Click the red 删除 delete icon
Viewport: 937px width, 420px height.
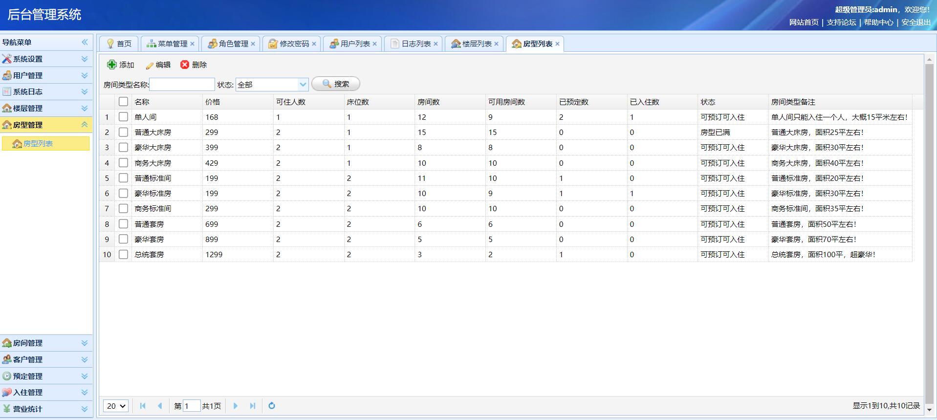185,65
